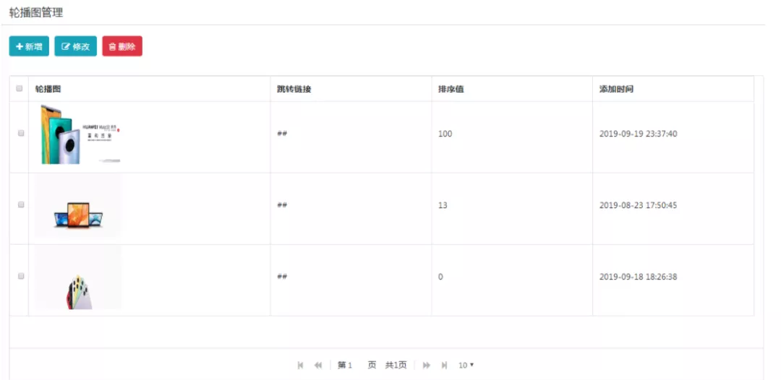781x380 pixels.
Task: Click the page number input field
Action: pyautogui.click(x=354, y=365)
